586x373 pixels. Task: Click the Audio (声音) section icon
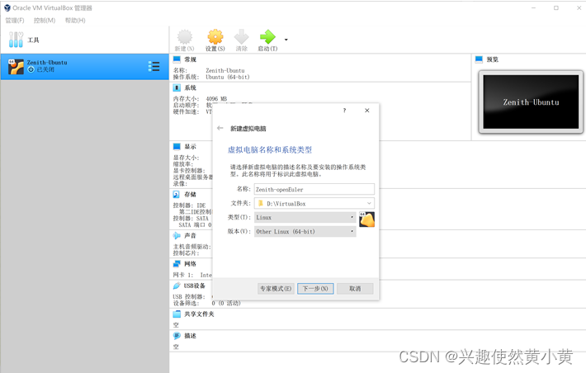(177, 235)
